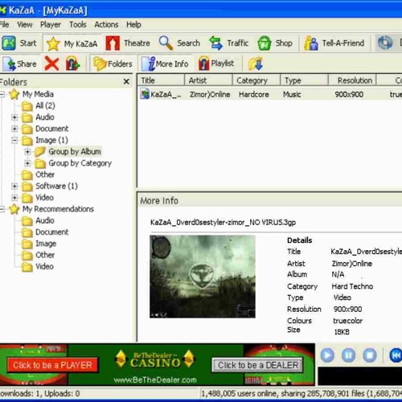Open the View menu
Viewport: 402px width, 402px height.
25,25
